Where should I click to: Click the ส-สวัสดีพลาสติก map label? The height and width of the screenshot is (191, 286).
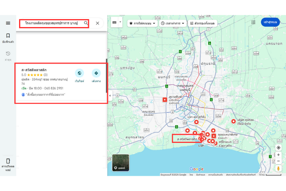coord(187,139)
